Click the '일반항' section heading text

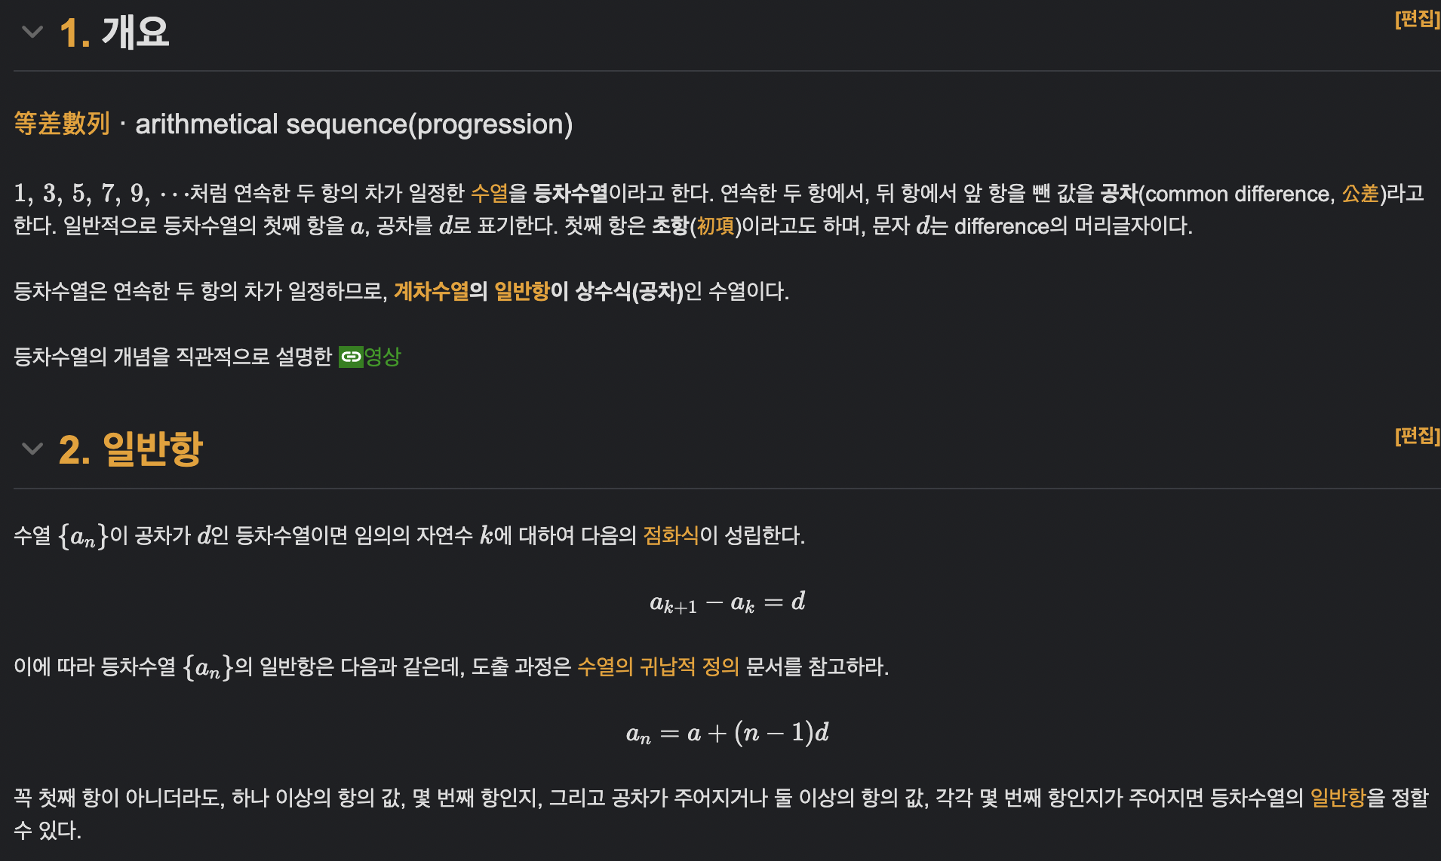pyautogui.click(x=152, y=449)
